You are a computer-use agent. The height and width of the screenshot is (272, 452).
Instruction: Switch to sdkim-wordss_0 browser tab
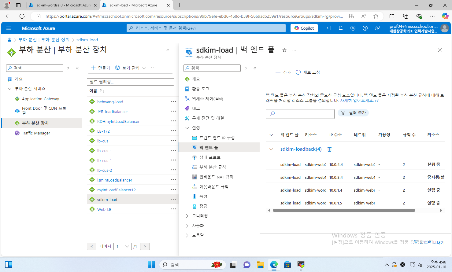tap(63, 5)
